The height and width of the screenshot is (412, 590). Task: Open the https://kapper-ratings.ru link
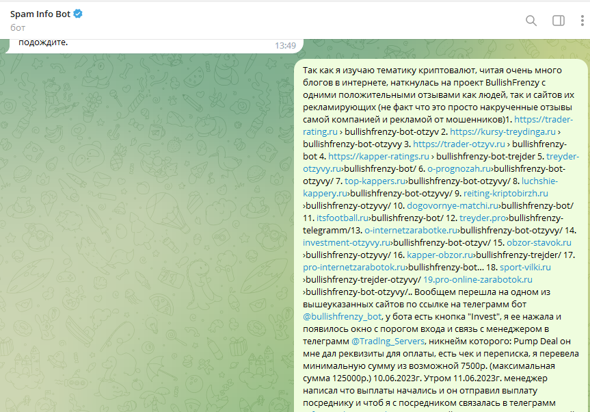(x=379, y=156)
